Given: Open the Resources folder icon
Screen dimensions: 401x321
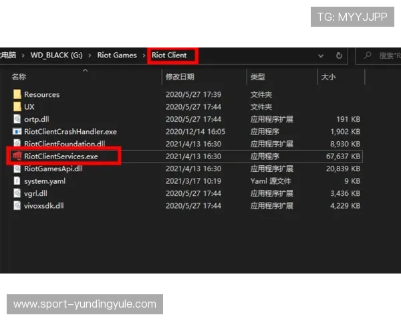Looking at the screenshot, I should point(17,95).
